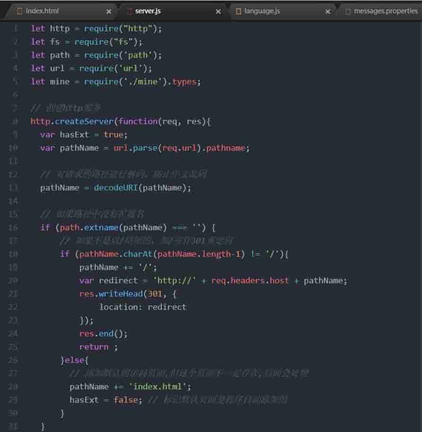Click the 'types' property on line 5
Viewport: 422px width, 432px height.
(x=184, y=82)
